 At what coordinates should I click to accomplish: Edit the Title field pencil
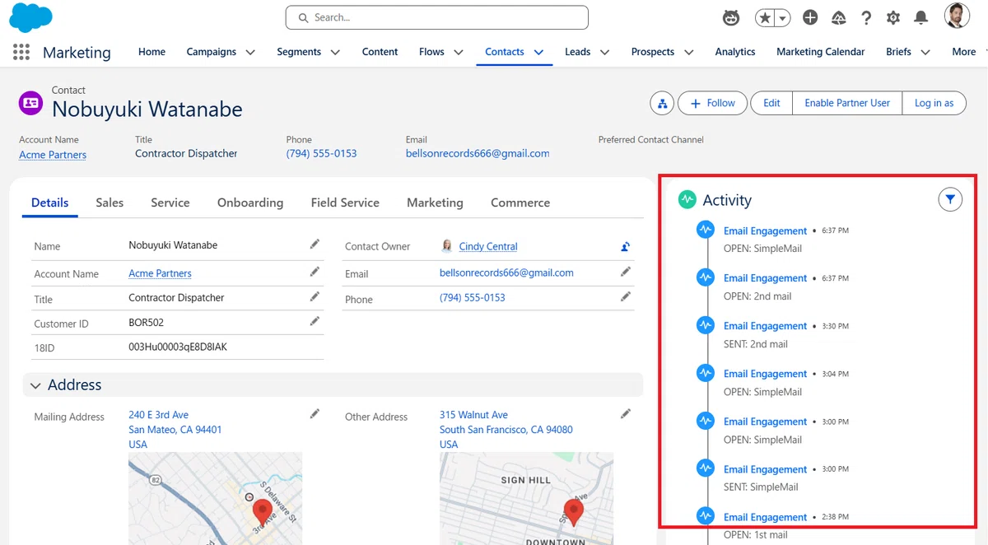315,296
